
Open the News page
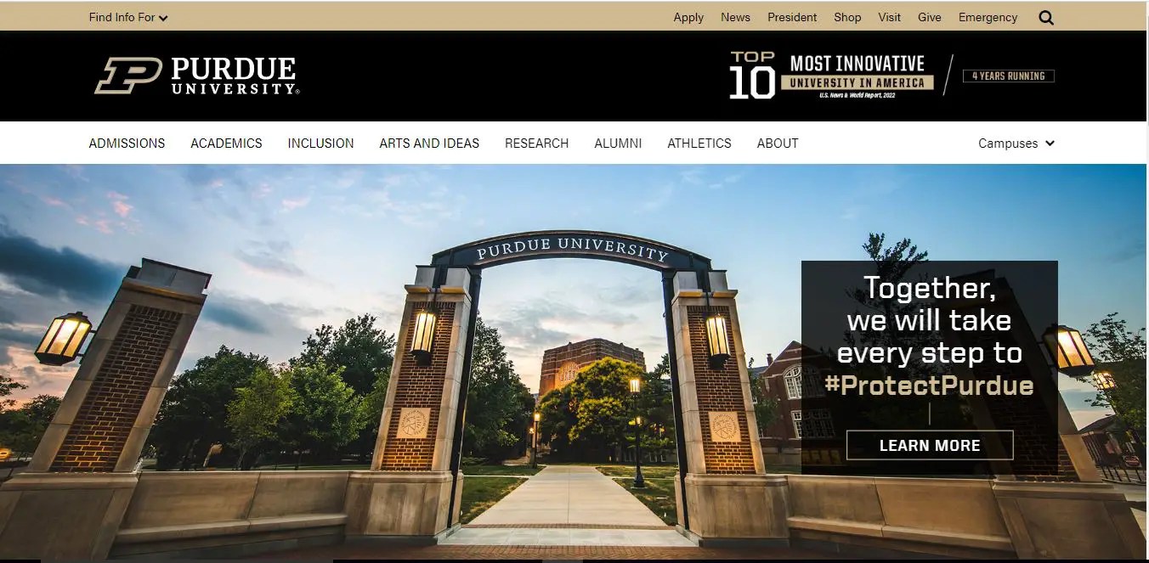pyautogui.click(x=735, y=16)
